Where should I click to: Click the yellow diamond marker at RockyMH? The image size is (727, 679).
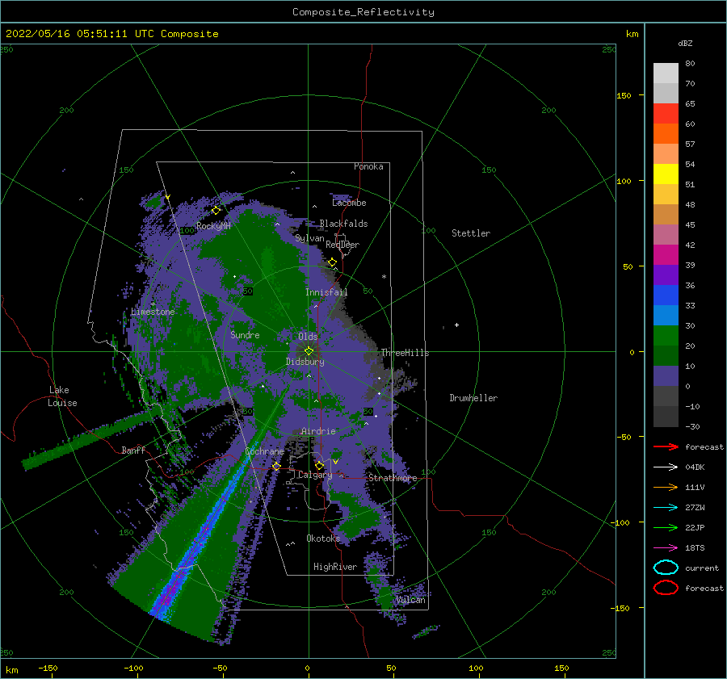[216, 211]
